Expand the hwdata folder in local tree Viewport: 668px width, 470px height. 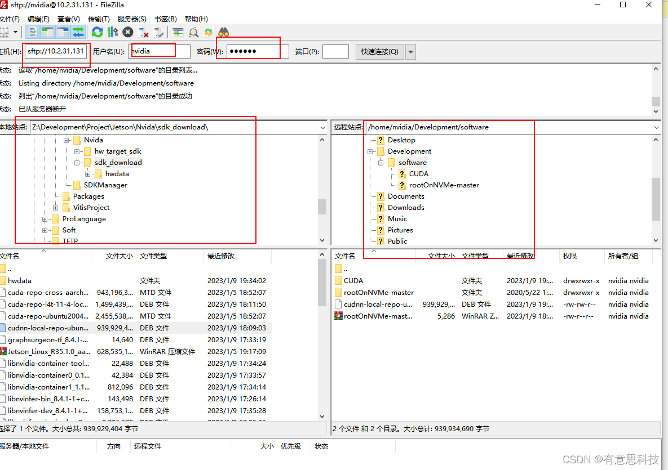[87, 174]
